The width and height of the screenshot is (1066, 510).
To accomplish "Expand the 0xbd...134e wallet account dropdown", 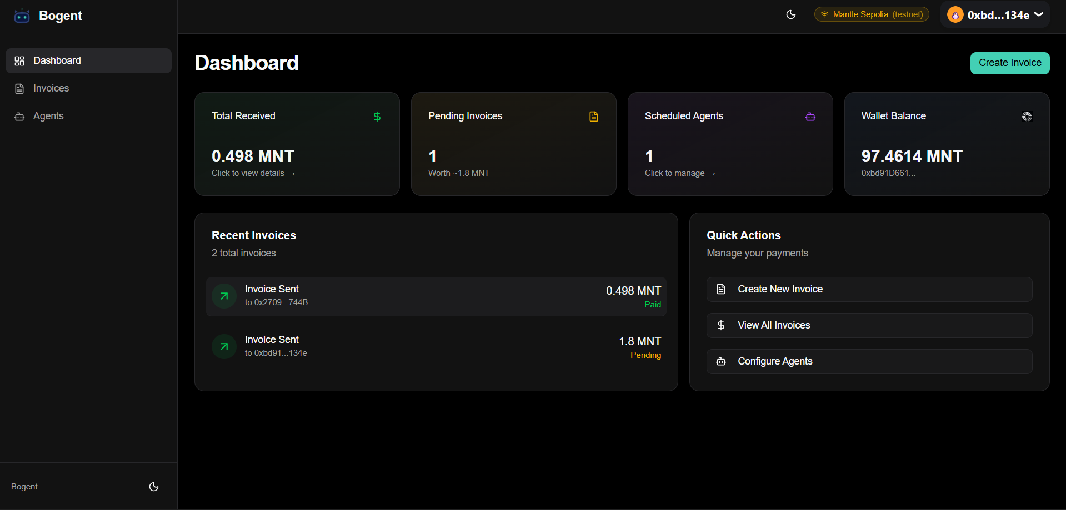I will [1039, 14].
